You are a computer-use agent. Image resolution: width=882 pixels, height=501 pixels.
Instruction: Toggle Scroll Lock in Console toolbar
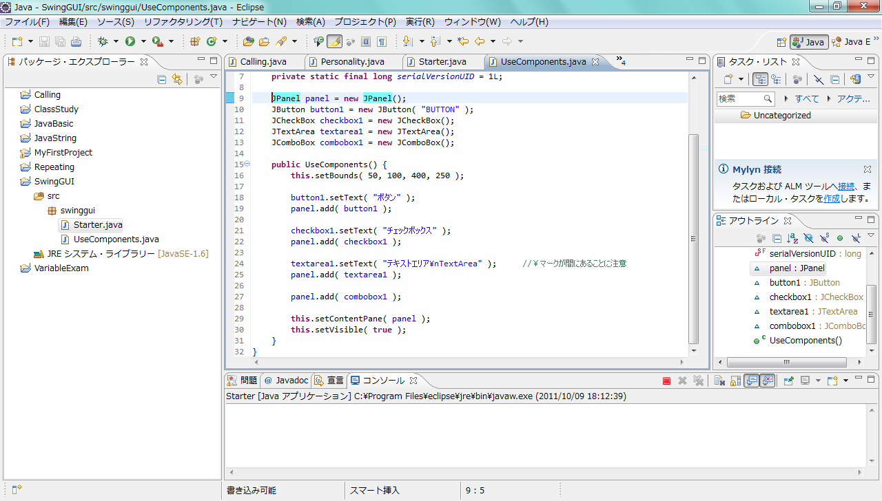[x=735, y=381]
